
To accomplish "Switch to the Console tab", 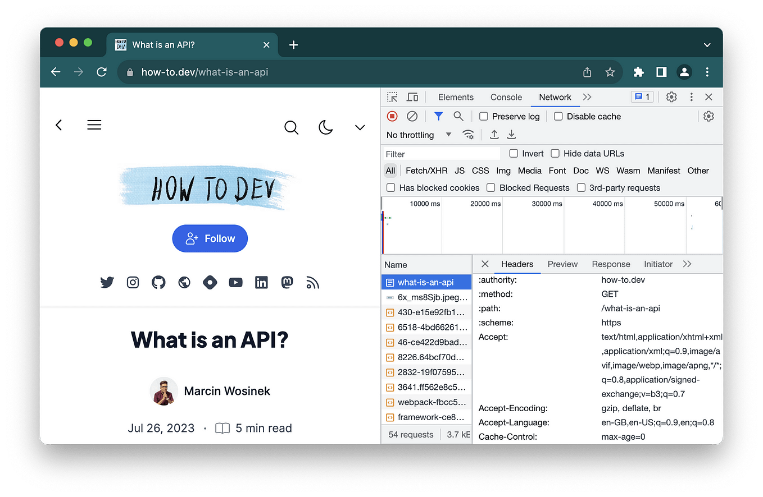I will coord(505,96).
